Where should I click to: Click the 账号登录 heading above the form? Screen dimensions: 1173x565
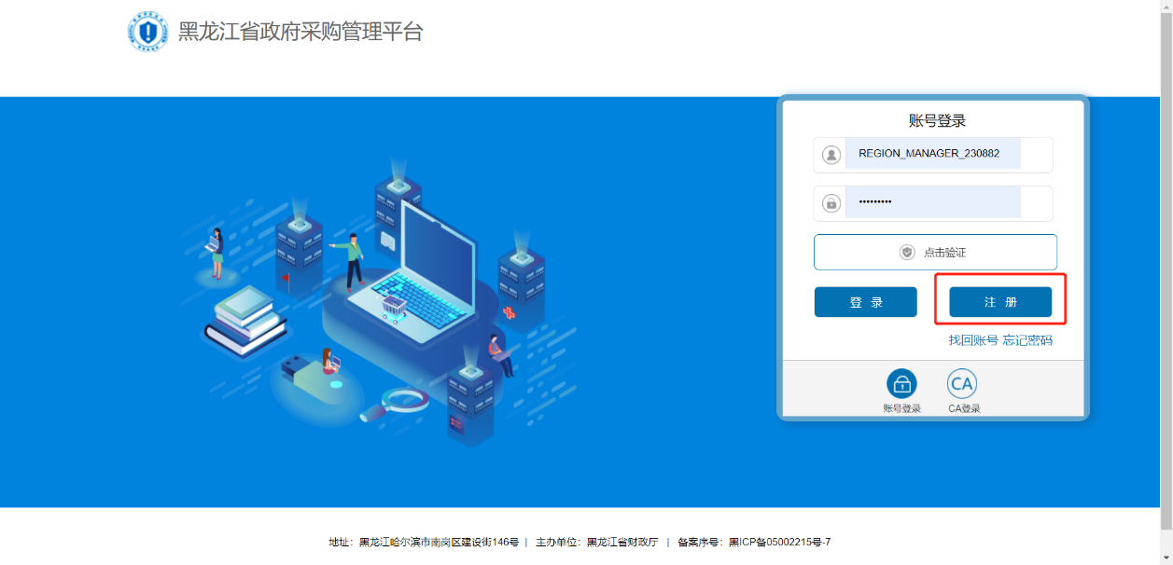(x=937, y=120)
